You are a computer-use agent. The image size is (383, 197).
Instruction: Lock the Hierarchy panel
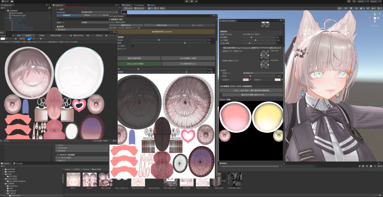pos(48,5)
